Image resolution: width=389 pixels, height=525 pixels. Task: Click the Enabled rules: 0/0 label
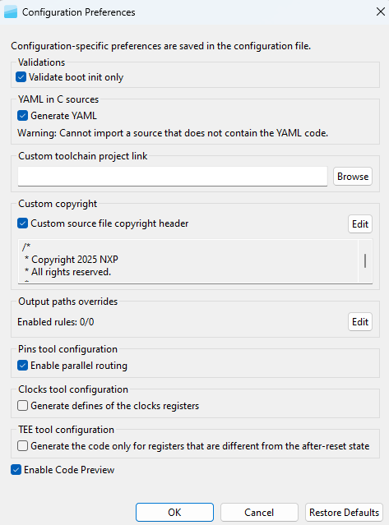(56, 322)
